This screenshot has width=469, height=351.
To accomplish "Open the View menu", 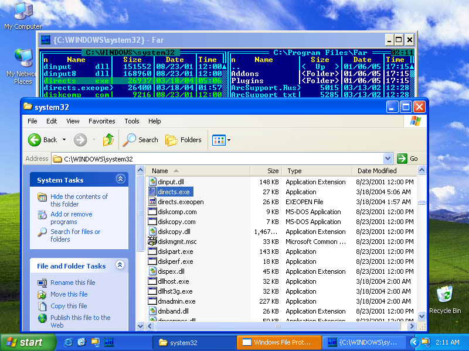I will [x=73, y=121].
